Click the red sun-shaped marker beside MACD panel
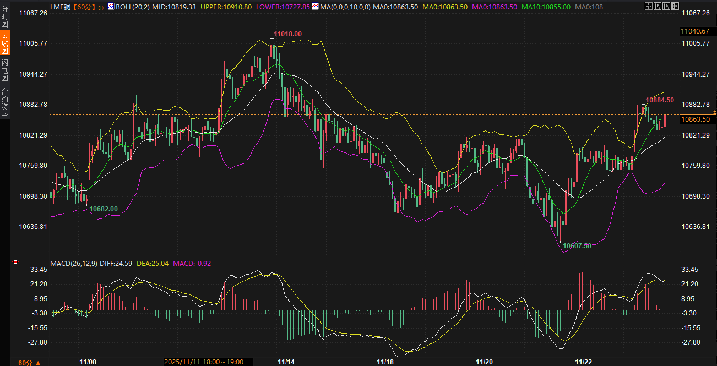Image resolution: width=717 pixels, height=366 pixels. (15, 263)
